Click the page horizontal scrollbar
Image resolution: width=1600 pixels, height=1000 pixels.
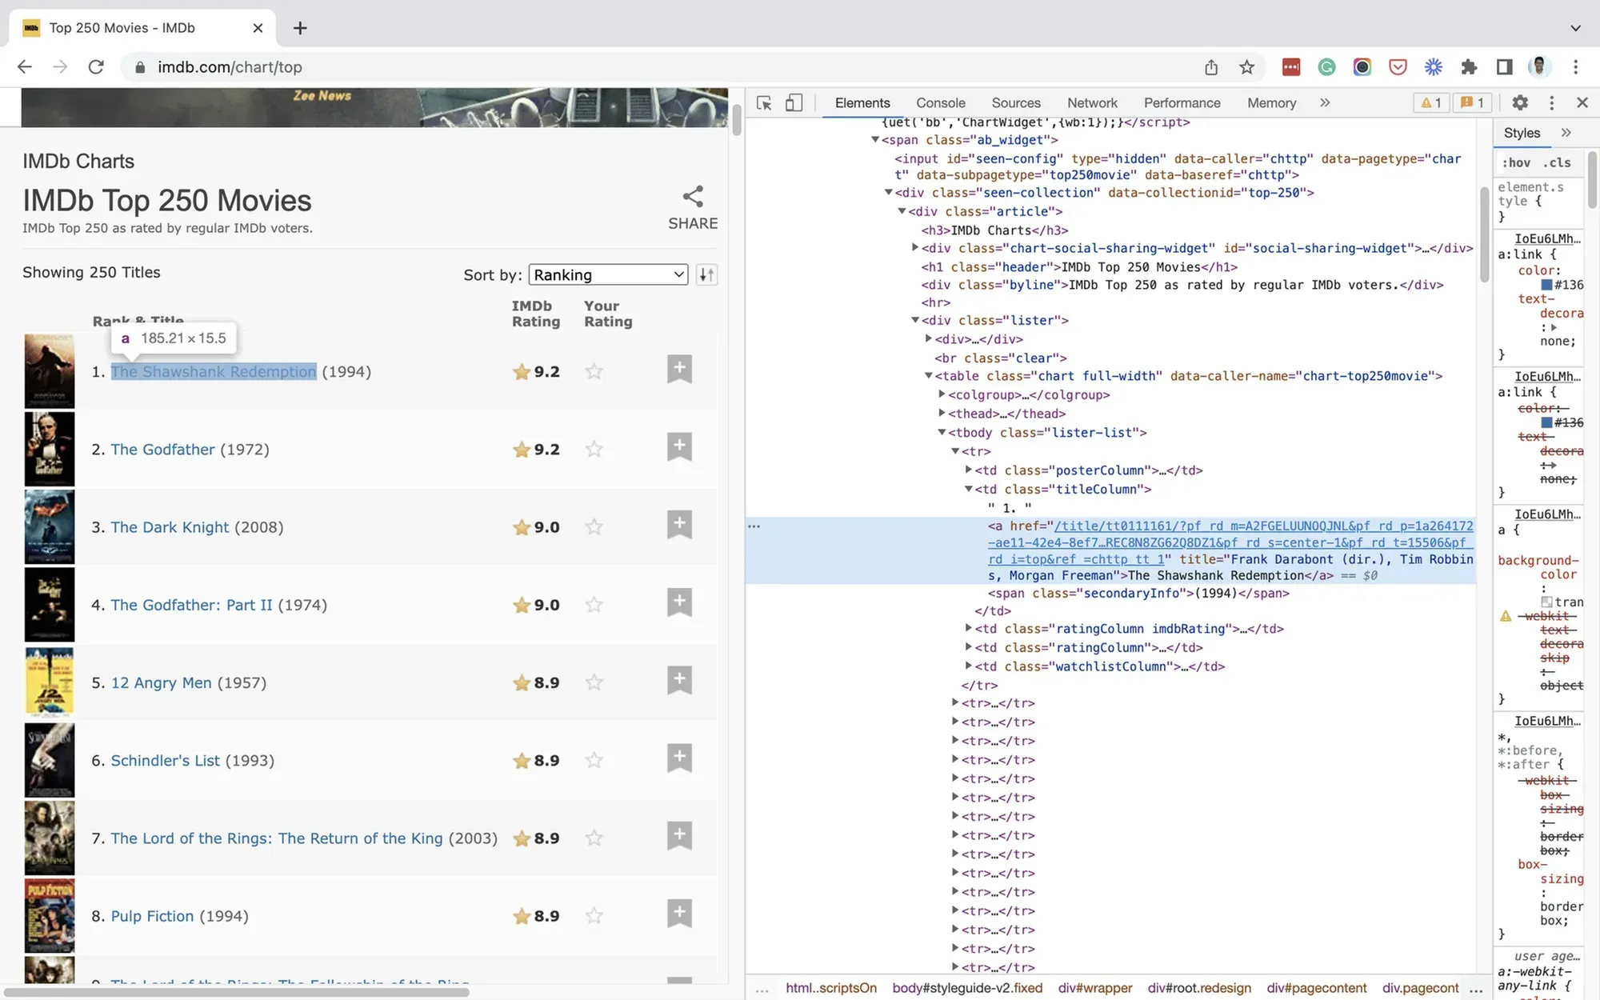(237, 992)
